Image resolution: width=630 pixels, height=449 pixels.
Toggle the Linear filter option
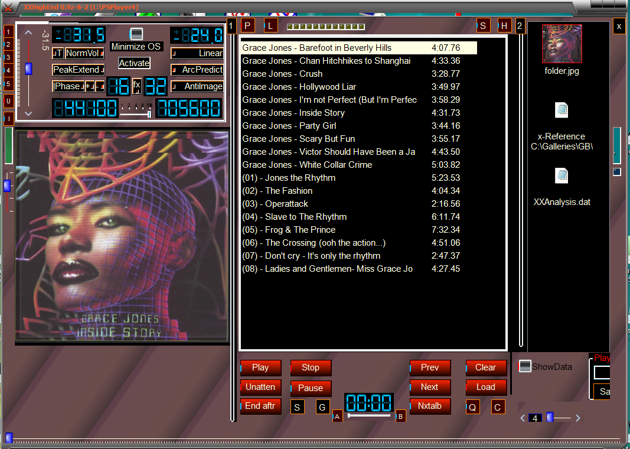pos(197,53)
